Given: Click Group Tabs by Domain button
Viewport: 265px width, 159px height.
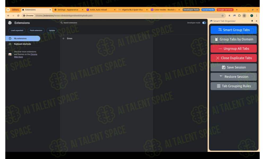Looking at the screenshot, I should pyautogui.click(x=233, y=39).
